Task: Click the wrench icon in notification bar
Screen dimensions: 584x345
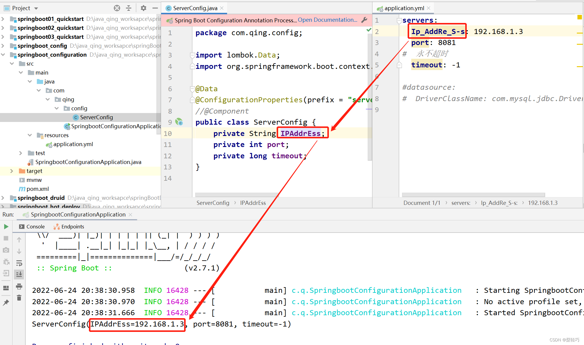Action: (x=364, y=20)
